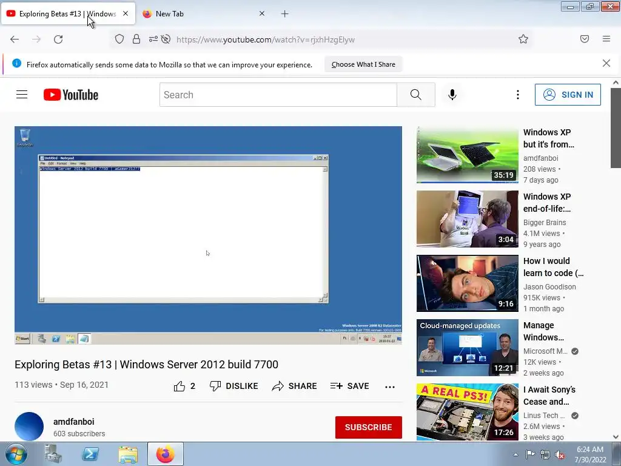This screenshot has height=466, width=621.
Task: Click the browser forward arrow
Action: 36,39
